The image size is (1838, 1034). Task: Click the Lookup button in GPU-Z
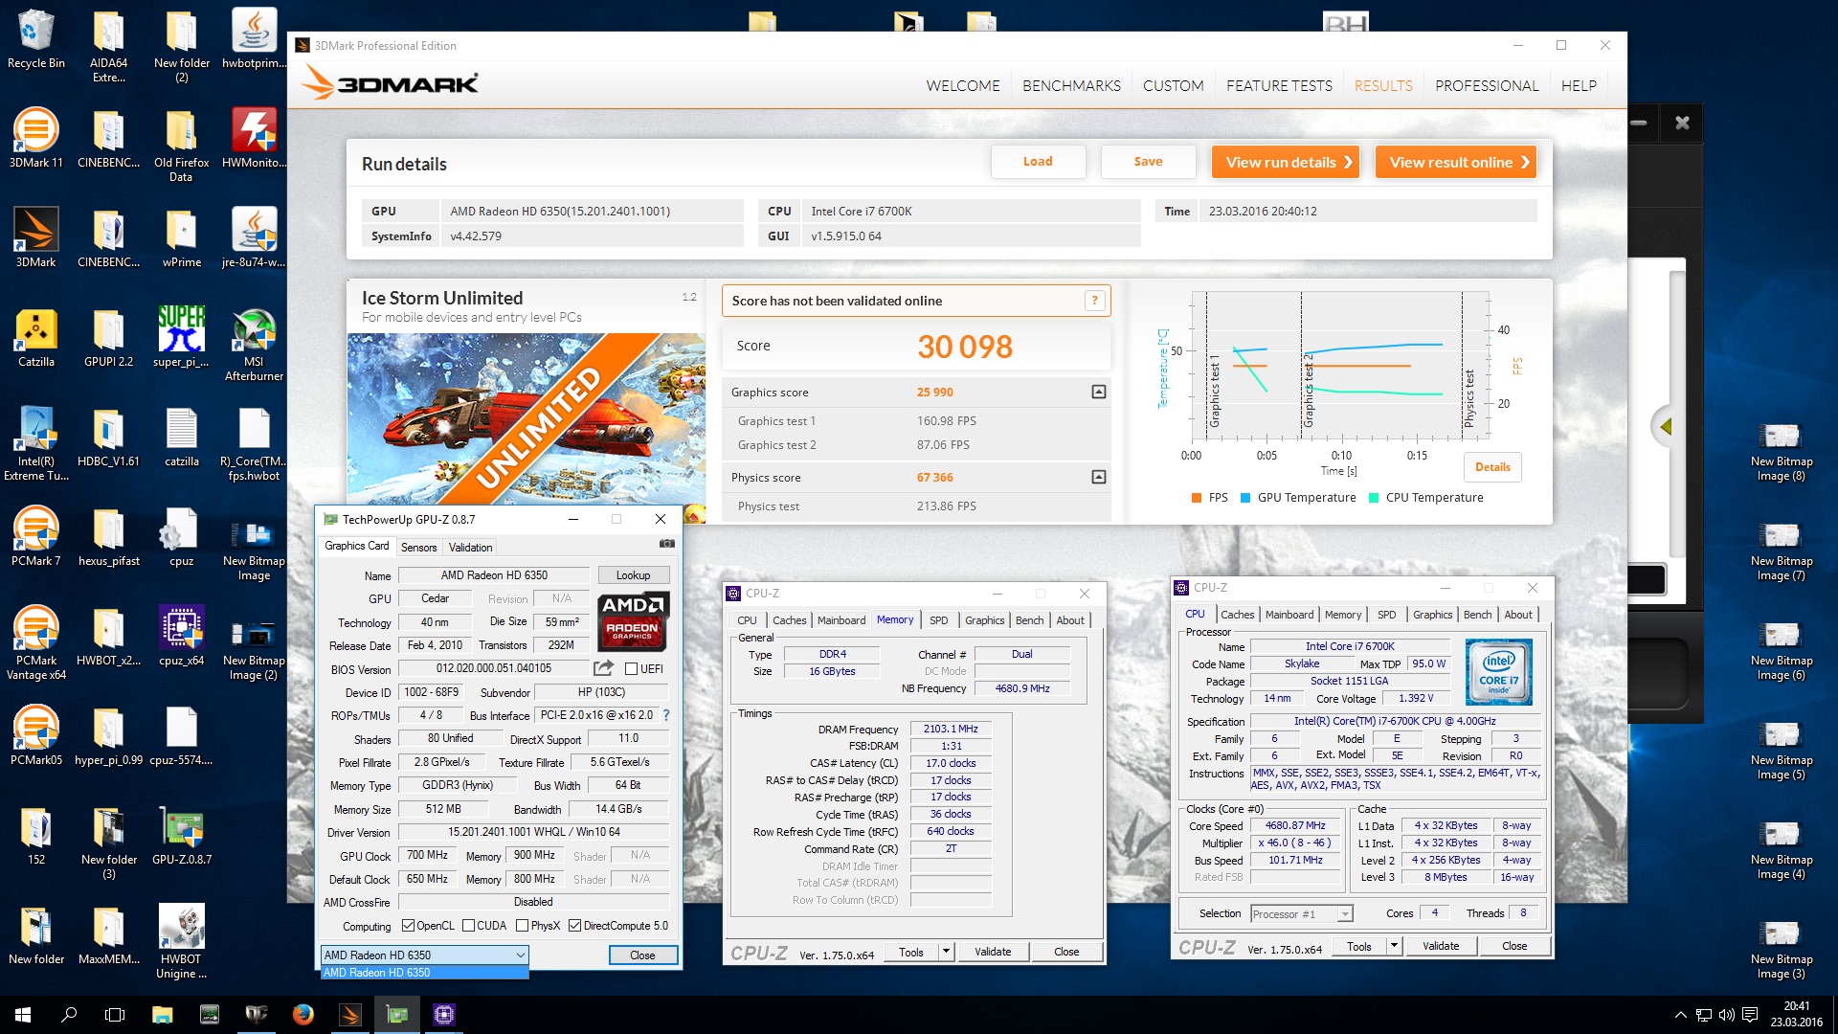click(x=633, y=575)
